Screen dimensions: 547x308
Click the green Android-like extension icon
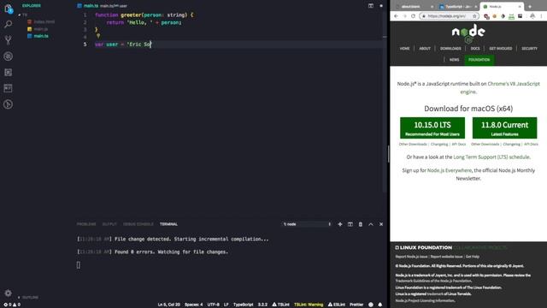[511, 16]
